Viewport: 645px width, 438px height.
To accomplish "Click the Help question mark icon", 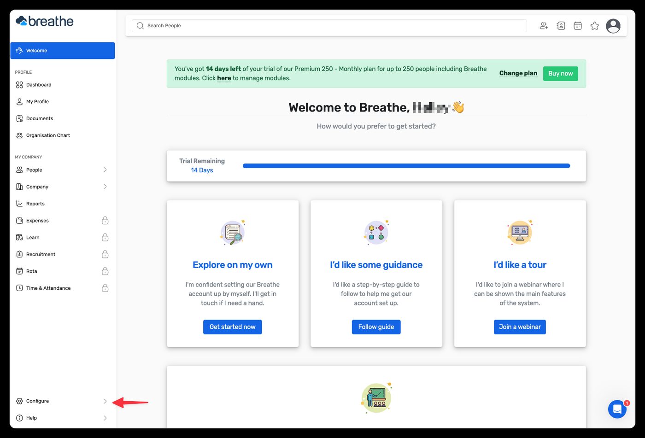I will [x=19, y=418].
